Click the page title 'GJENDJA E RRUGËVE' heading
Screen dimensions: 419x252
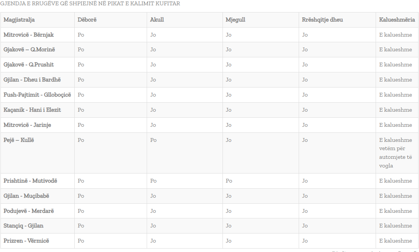pos(90,3)
